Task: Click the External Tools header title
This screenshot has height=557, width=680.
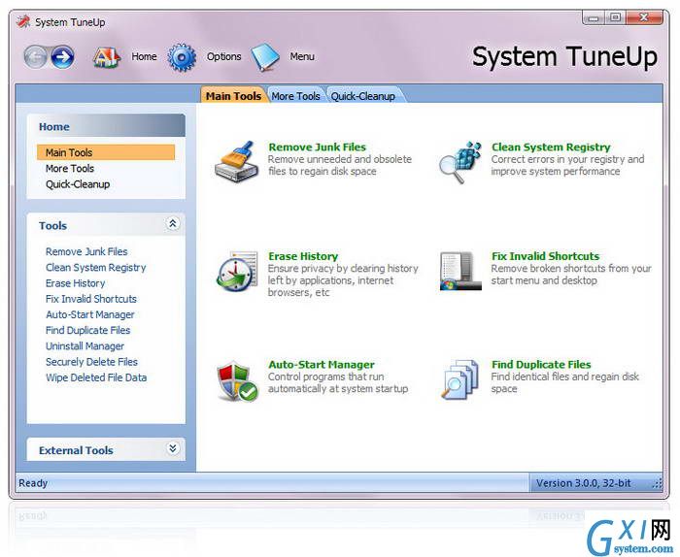Action: point(76,450)
